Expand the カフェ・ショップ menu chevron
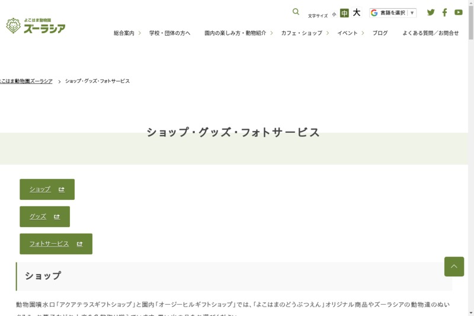Screen dimensions: 474x316 point(328,33)
